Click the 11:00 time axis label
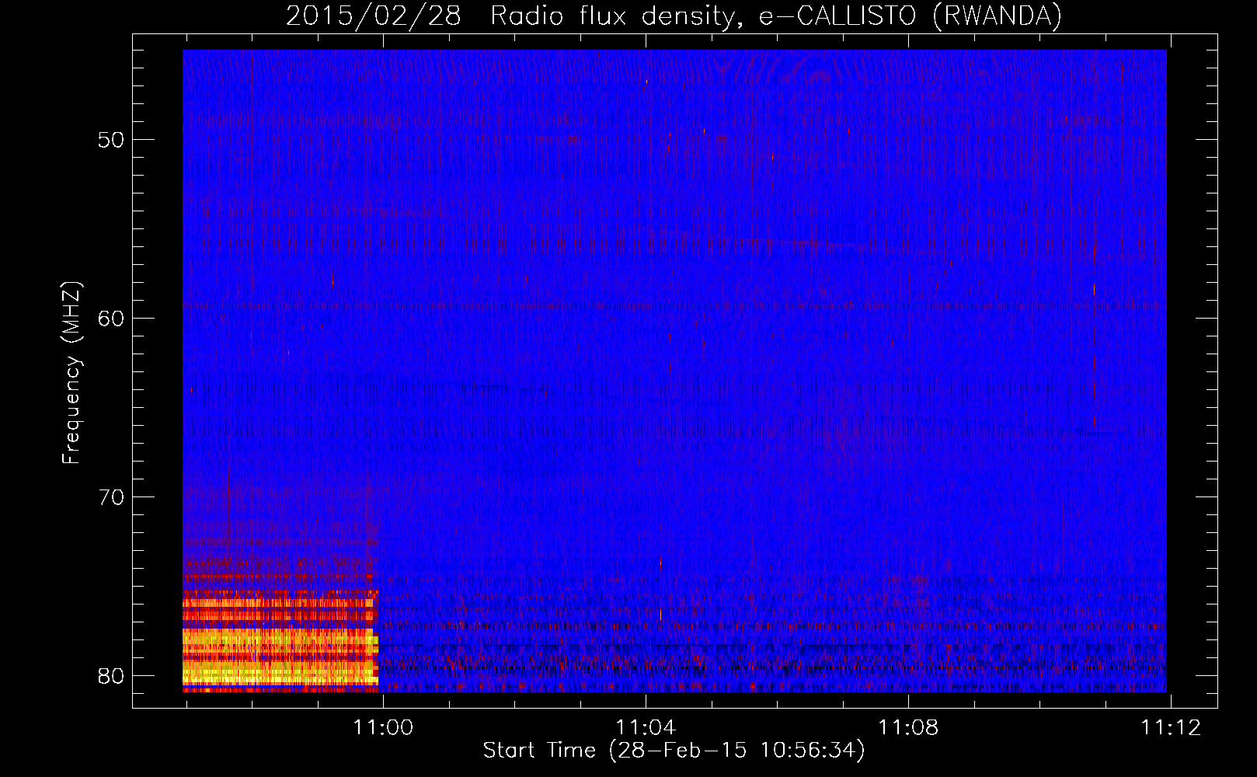The height and width of the screenshot is (777, 1257). point(383,727)
